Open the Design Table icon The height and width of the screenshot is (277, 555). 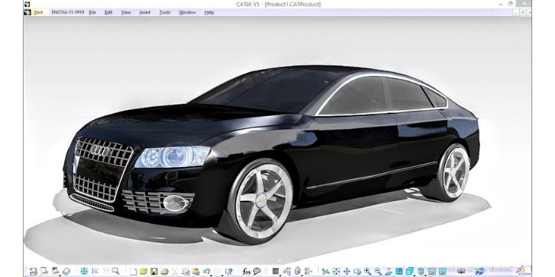point(275,271)
